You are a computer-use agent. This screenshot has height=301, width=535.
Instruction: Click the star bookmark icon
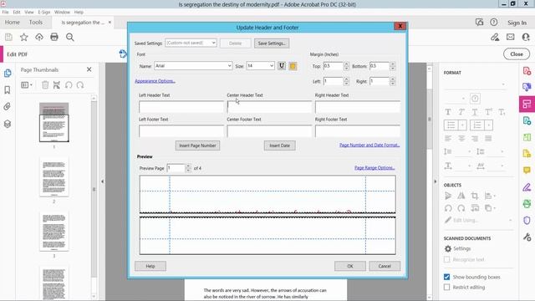[x=24, y=37]
